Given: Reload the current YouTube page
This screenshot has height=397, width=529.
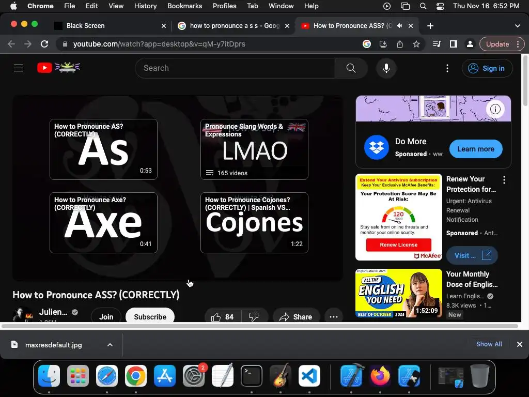Looking at the screenshot, I should tap(44, 44).
